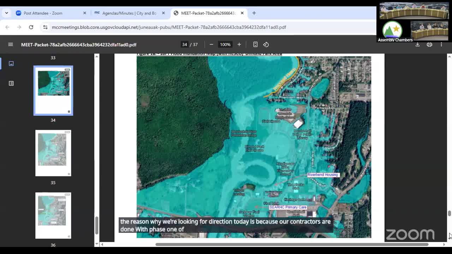This screenshot has width=452, height=254.
Task: Click the Mendenhall River Pedestrian Bridge label
Action: click(244, 133)
